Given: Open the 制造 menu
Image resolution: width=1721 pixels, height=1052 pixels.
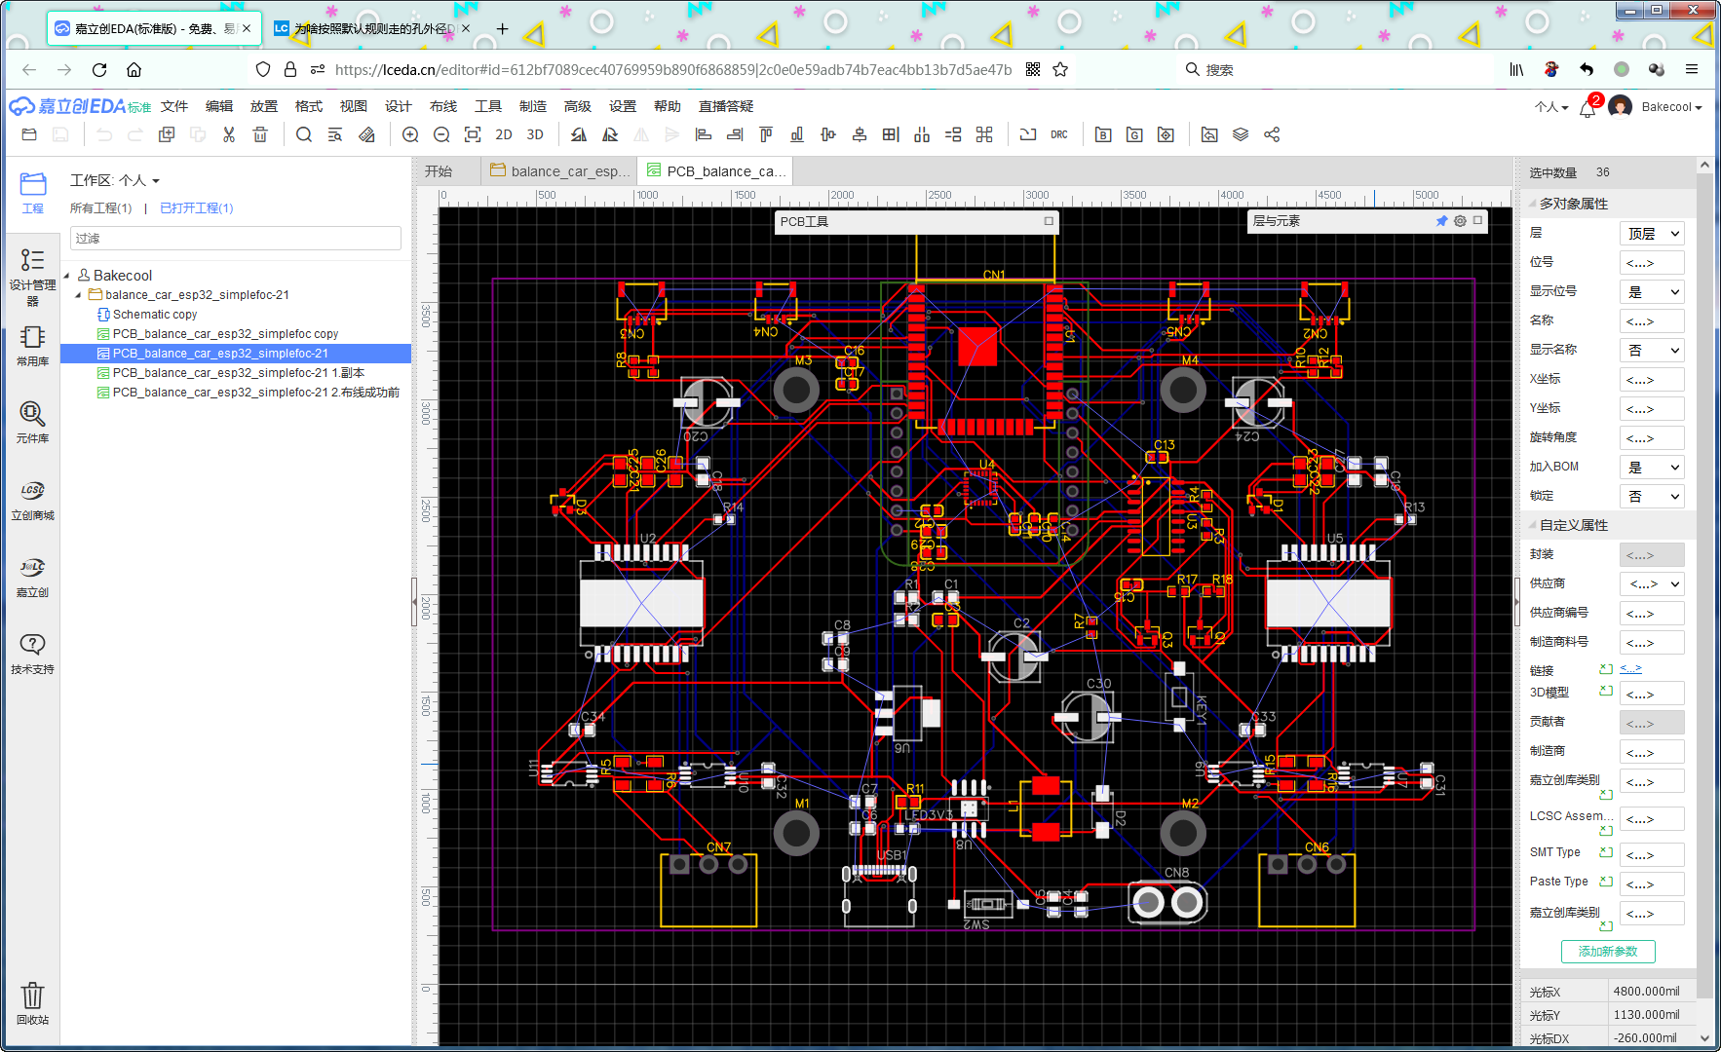Looking at the screenshot, I should pos(533,106).
